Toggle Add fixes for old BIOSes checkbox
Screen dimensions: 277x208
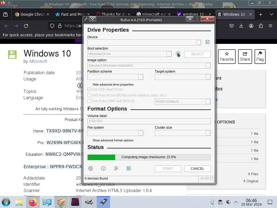tap(89, 95)
